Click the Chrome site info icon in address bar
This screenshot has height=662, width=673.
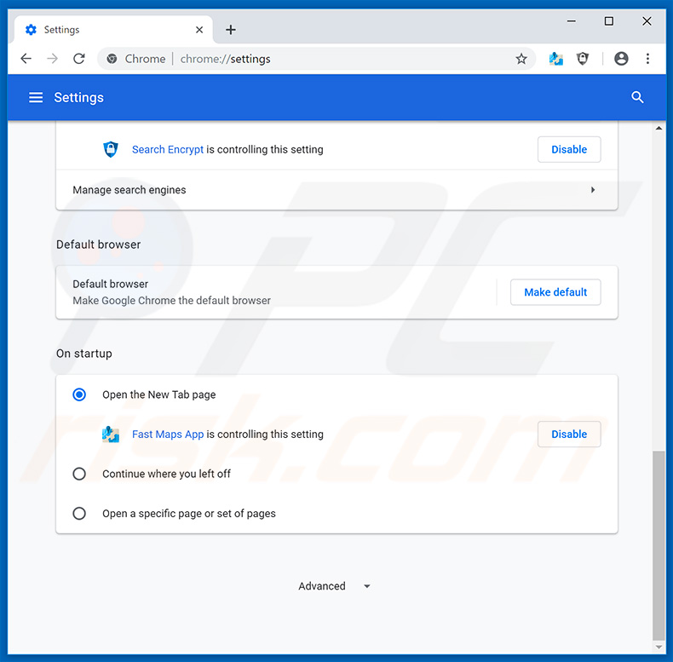point(112,59)
